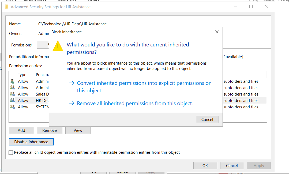
Task: Cancel the Block Inheritance dialog
Action: click(x=207, y=120)
